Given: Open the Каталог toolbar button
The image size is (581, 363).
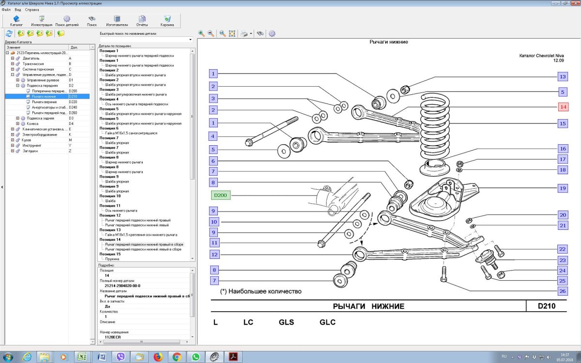Looking at the screenshot, I should pos(16,21).
